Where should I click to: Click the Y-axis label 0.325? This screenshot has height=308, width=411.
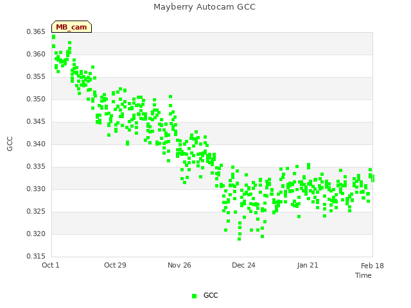(x=36, y=211)
